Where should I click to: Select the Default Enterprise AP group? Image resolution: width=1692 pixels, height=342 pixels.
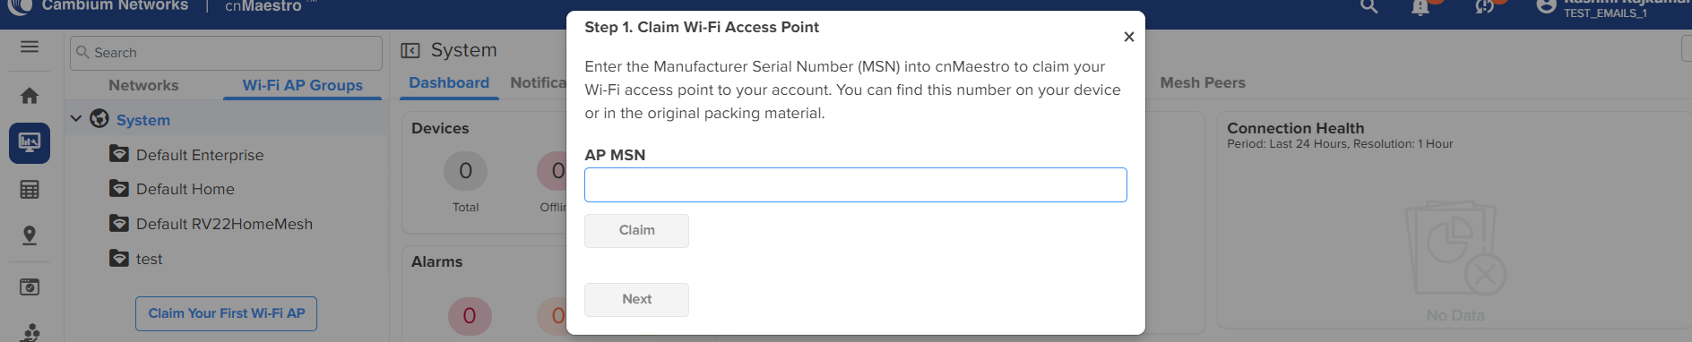pos(200,155)
